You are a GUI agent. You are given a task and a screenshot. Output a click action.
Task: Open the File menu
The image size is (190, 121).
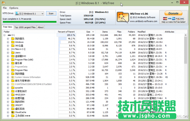(x=5, y=8)
